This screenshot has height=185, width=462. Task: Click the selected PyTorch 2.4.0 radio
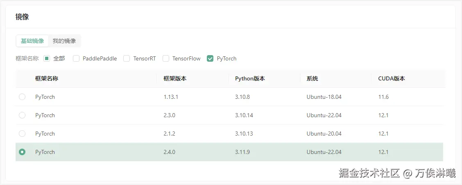pyautogui.click(x=22, y=152)
